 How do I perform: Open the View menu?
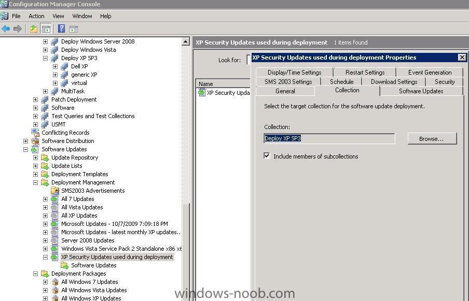pos(58,16)
